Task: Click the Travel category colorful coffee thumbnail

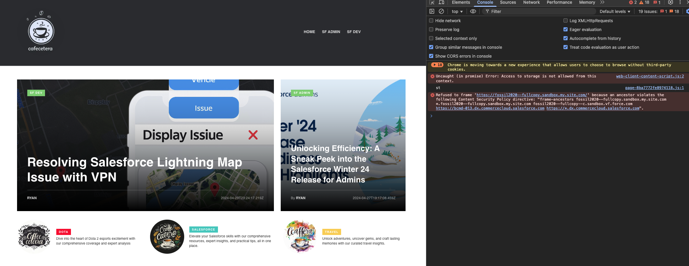Action: tap(300, 236)
